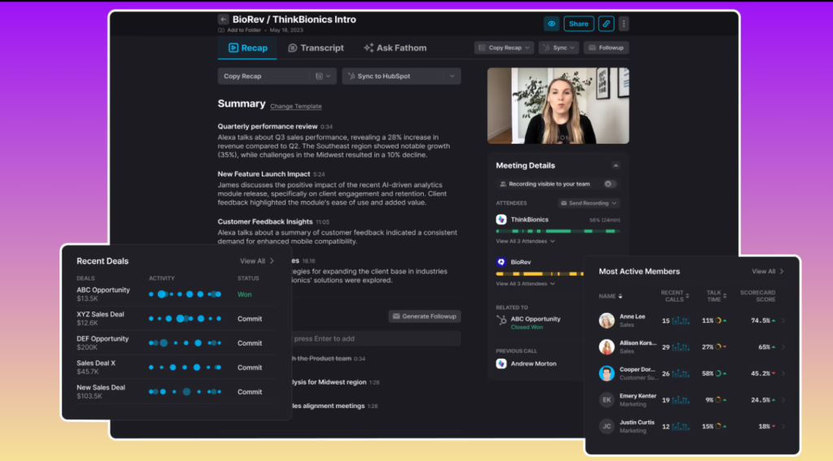This screenshot has height=461, width=833.
Task: Click the back arrow beside meeting title
Action: coord(223,20)
